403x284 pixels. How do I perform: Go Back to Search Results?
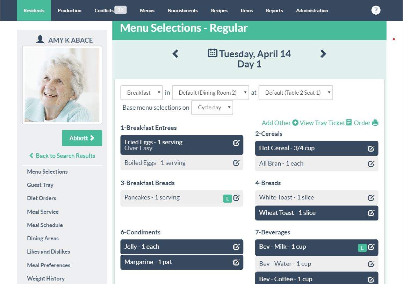coord(62,155)
